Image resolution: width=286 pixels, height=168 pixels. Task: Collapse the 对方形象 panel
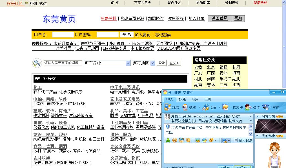pos(257,116)
